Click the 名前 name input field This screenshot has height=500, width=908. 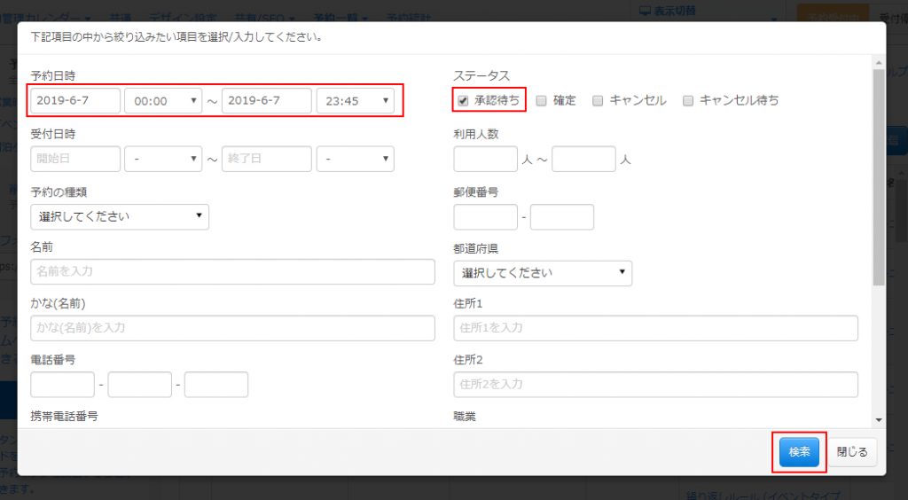(x=232, y=271)
